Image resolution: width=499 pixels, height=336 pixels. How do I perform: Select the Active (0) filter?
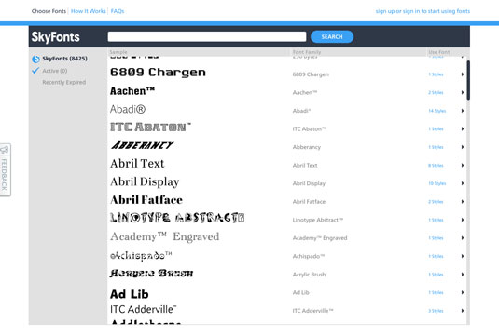[55, 71]
